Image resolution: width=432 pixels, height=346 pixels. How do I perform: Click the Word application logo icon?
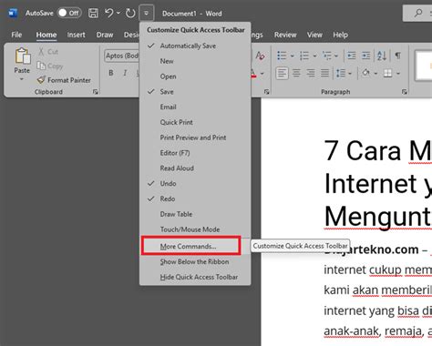(13, 13)
